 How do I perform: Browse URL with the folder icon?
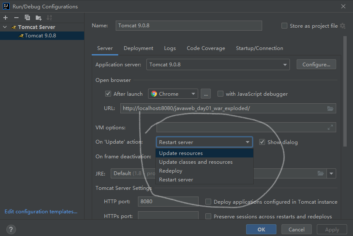coord(330,109)
